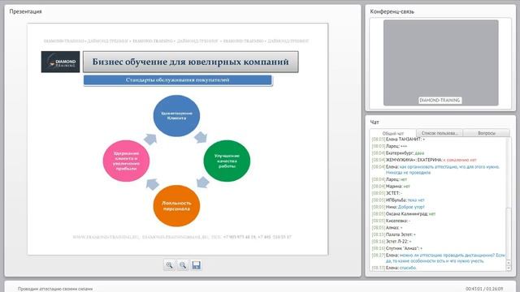Image resolution: width=520 pixels, height=292 pixels.
Task: Select chat message from Эстет Л-22
Action: click(392, 242)
